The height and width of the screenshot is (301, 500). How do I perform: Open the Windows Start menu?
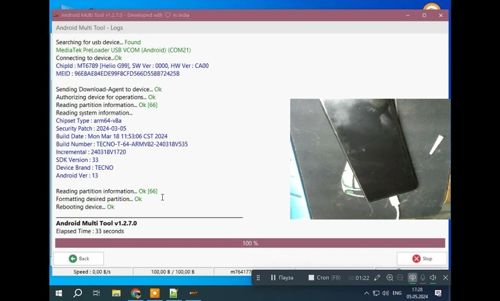click(x=59, y=293)
